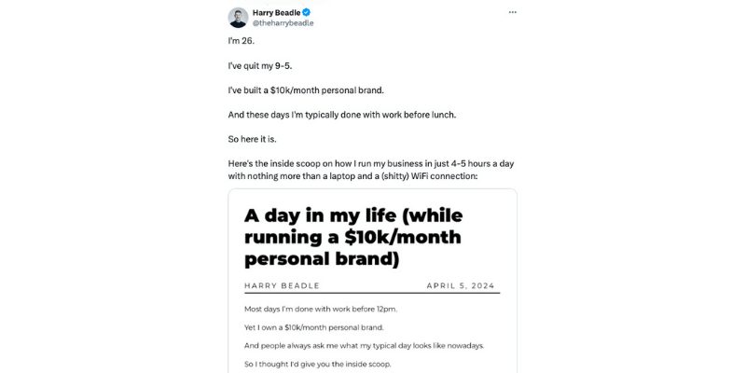746x373 pixels.
Task: Open the attached article image card
Action: click(372, 280)
